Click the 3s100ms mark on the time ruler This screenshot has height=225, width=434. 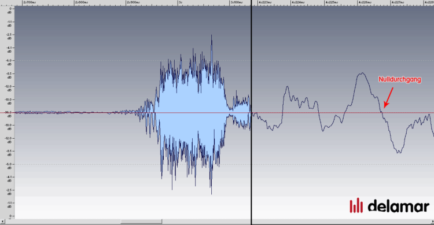(237, 2)
